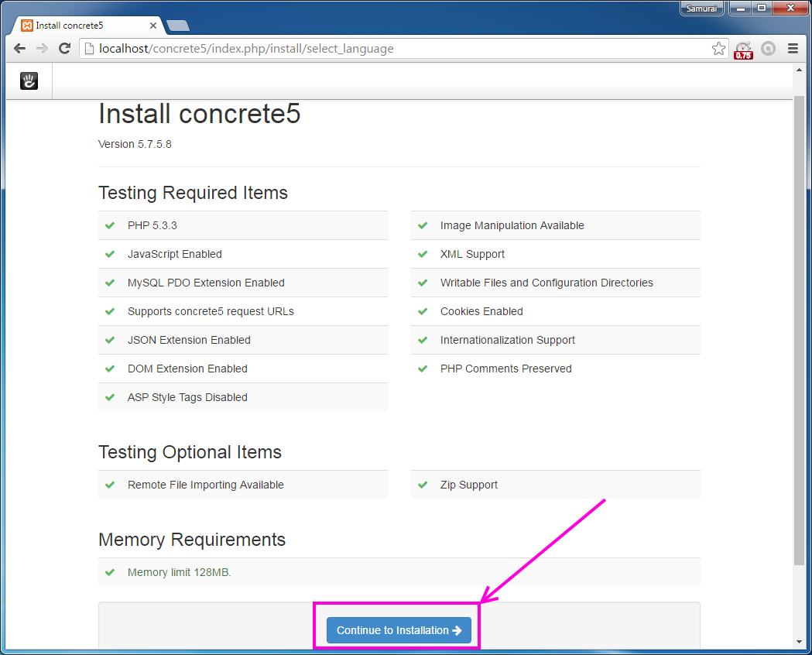Close the Install concrete5 tab
The image size is (812, 655).
(153, 26)
